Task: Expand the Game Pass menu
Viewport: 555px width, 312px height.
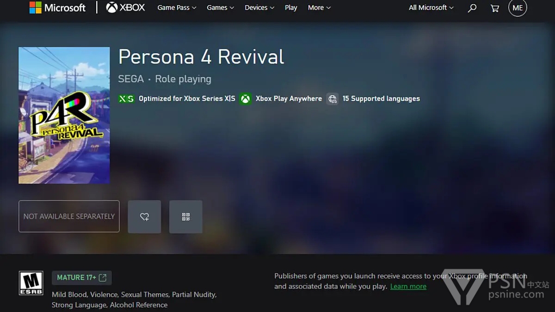Action: tap(177, 7)
